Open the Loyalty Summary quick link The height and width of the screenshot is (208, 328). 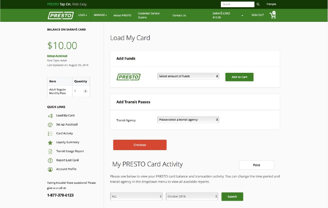(x=68, y=142)
